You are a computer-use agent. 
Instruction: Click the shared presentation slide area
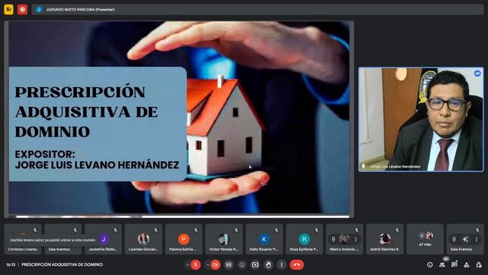(x=179, y=119)
